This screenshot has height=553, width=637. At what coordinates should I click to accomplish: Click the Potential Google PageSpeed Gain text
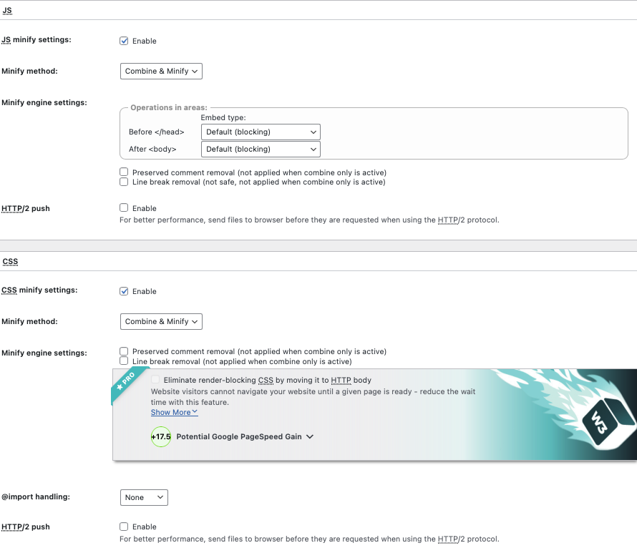[x=239, y=436]
